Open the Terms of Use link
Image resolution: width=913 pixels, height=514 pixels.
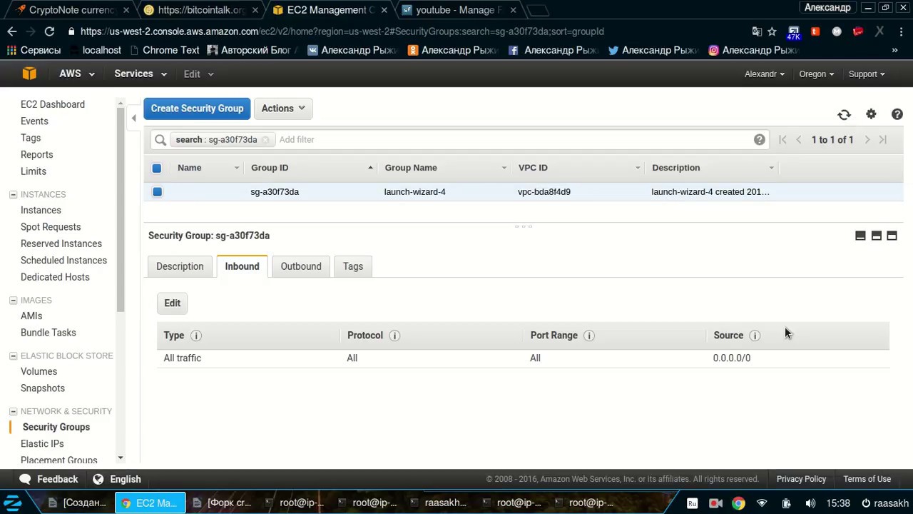pyautogui.click(x=867, y=479)
